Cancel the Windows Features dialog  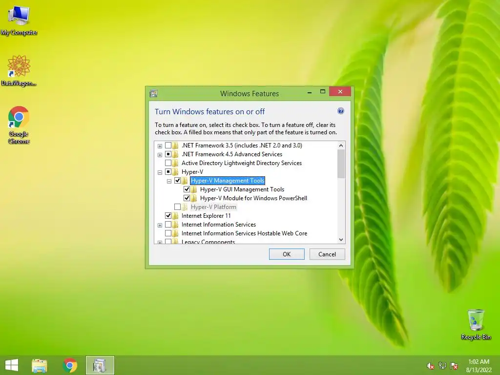click(x=327, y=254)
